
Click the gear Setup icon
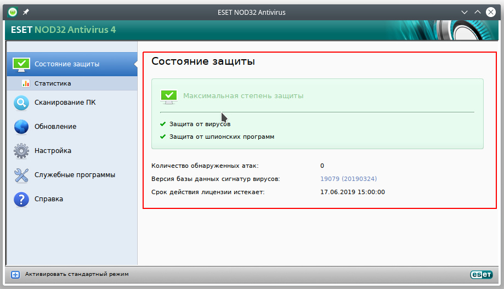(21, 151)
